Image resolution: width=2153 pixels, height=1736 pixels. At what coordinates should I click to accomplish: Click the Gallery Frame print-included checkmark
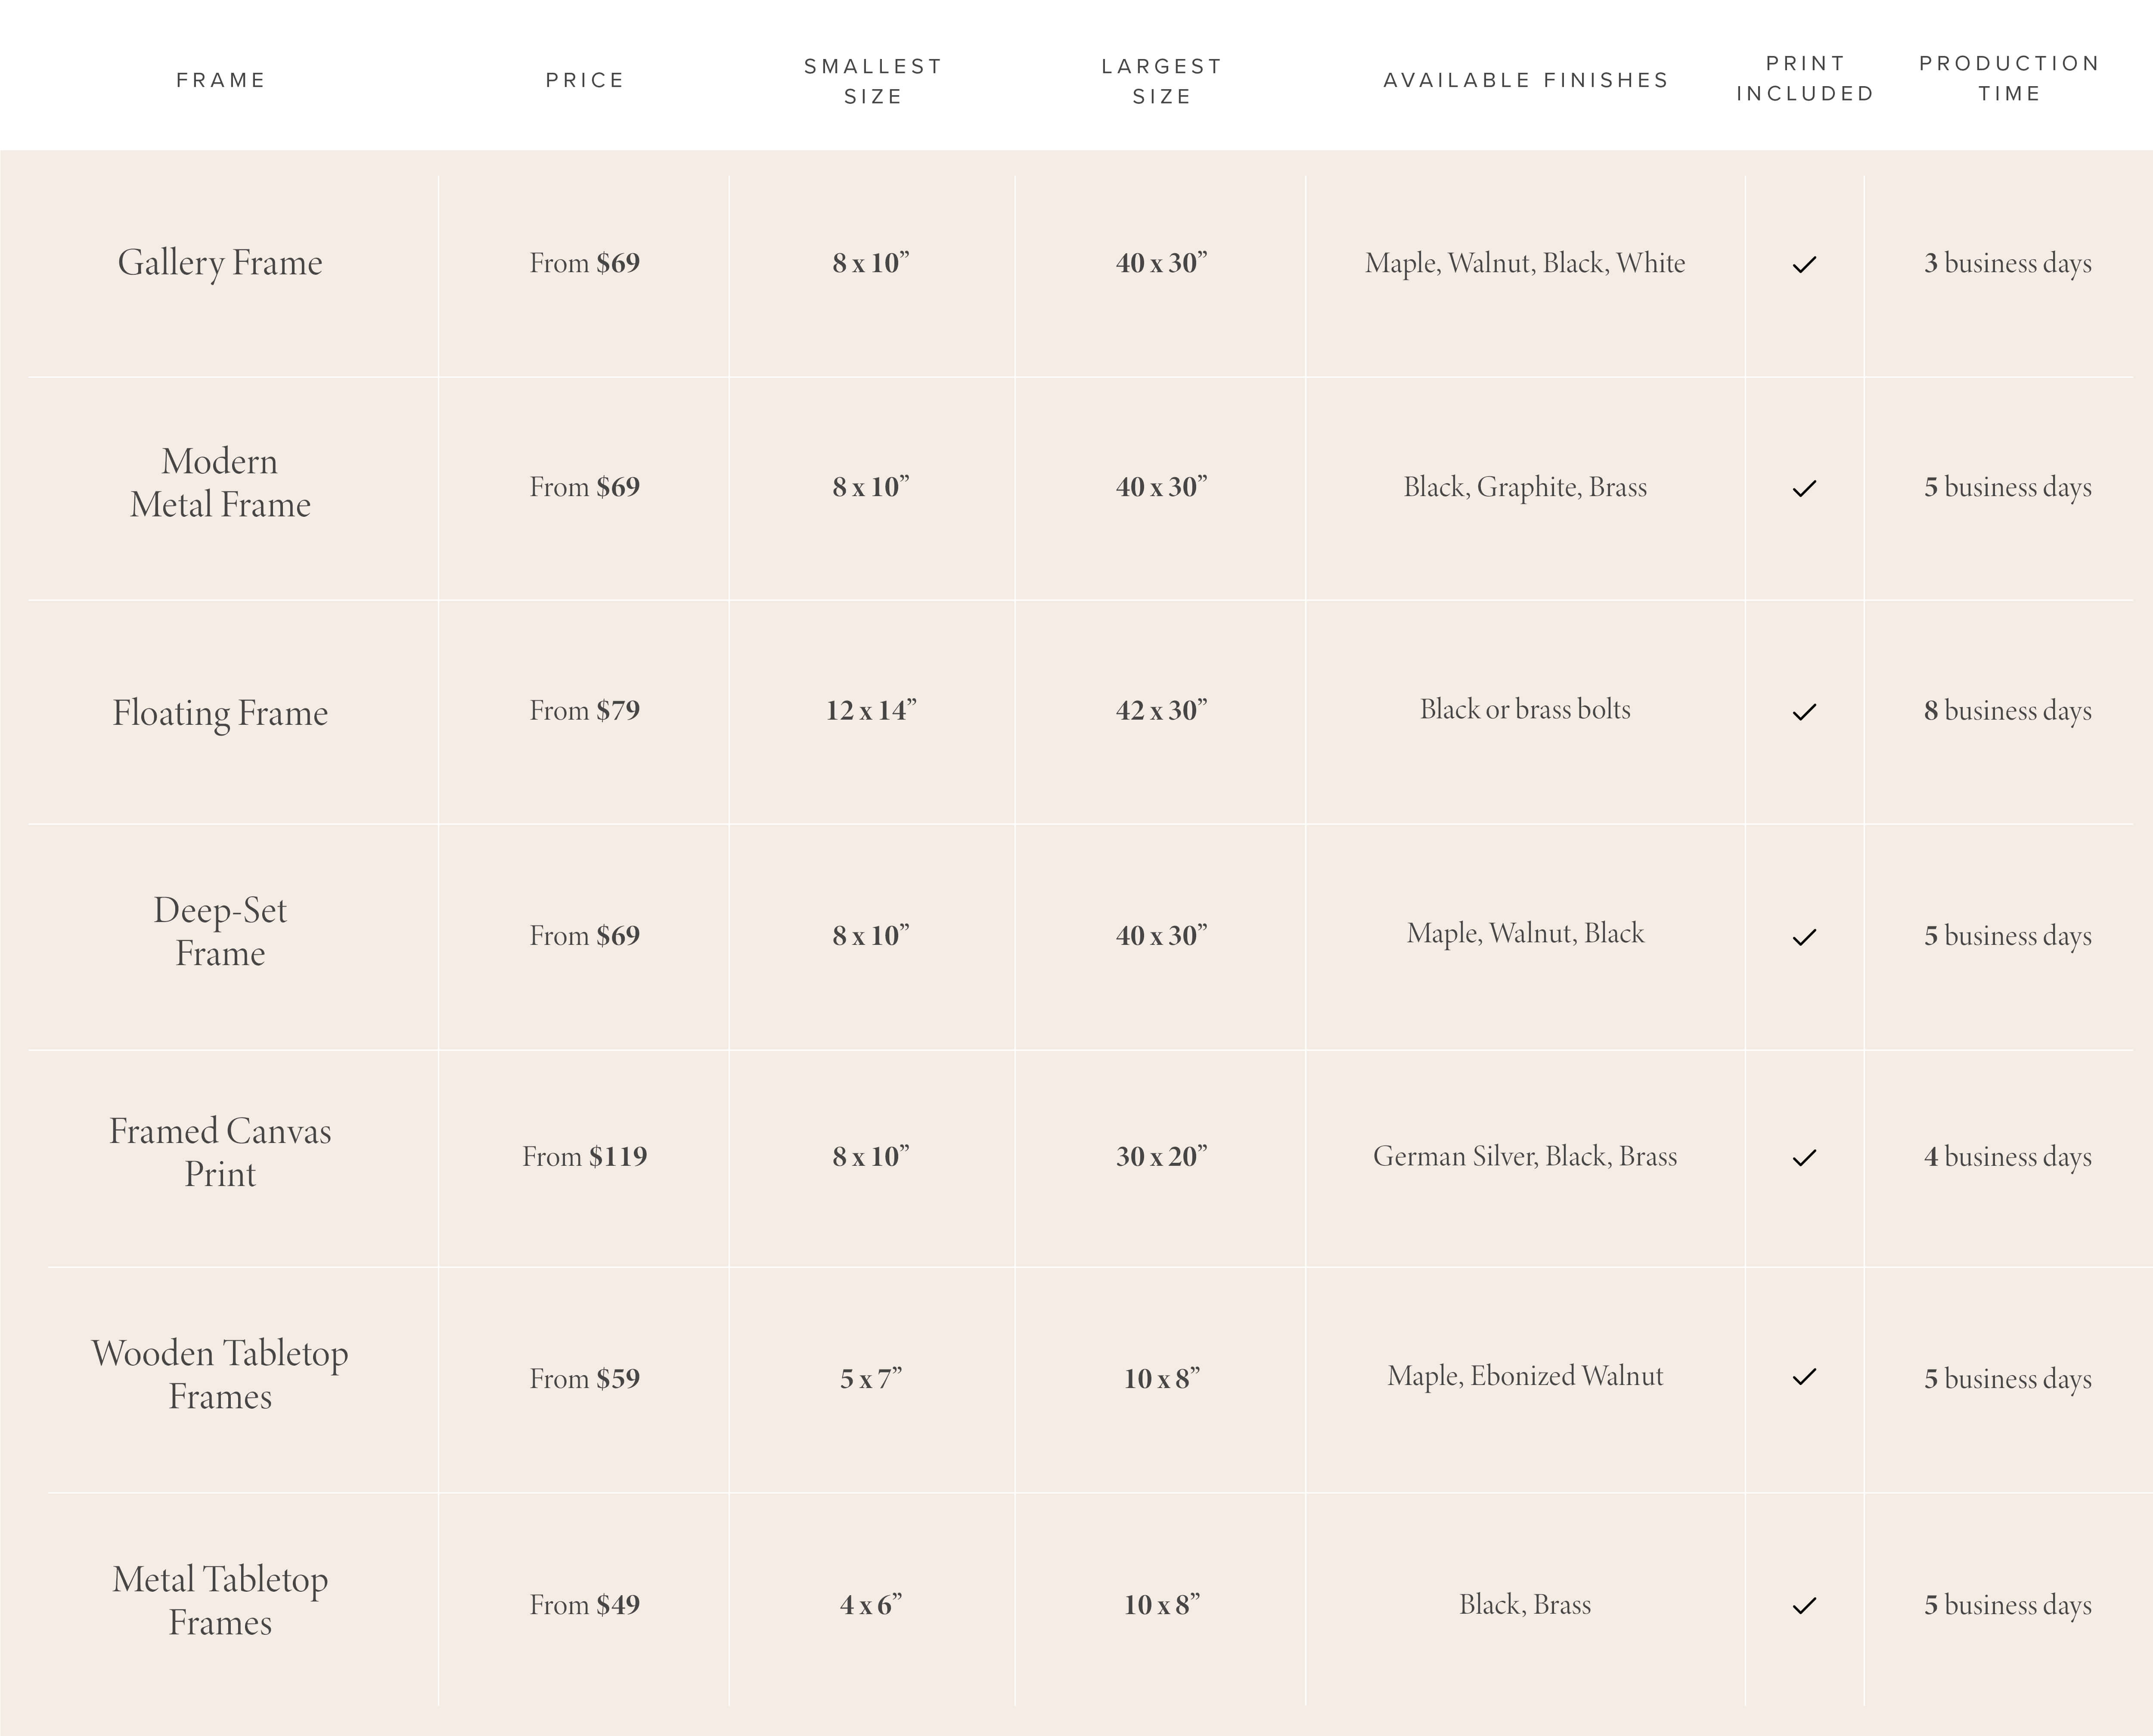[x=1804, y=264]
